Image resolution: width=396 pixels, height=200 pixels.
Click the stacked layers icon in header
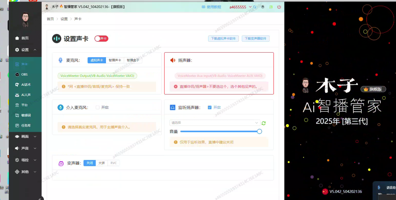click(263, 7)
